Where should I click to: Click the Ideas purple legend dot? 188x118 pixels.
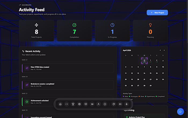(x=123, y=96)
